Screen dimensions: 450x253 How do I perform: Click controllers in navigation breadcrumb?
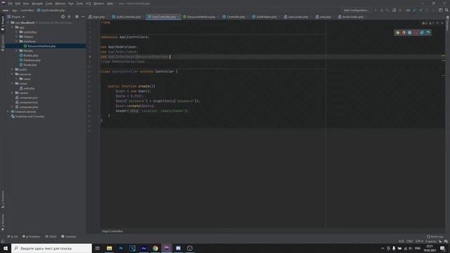27,10
